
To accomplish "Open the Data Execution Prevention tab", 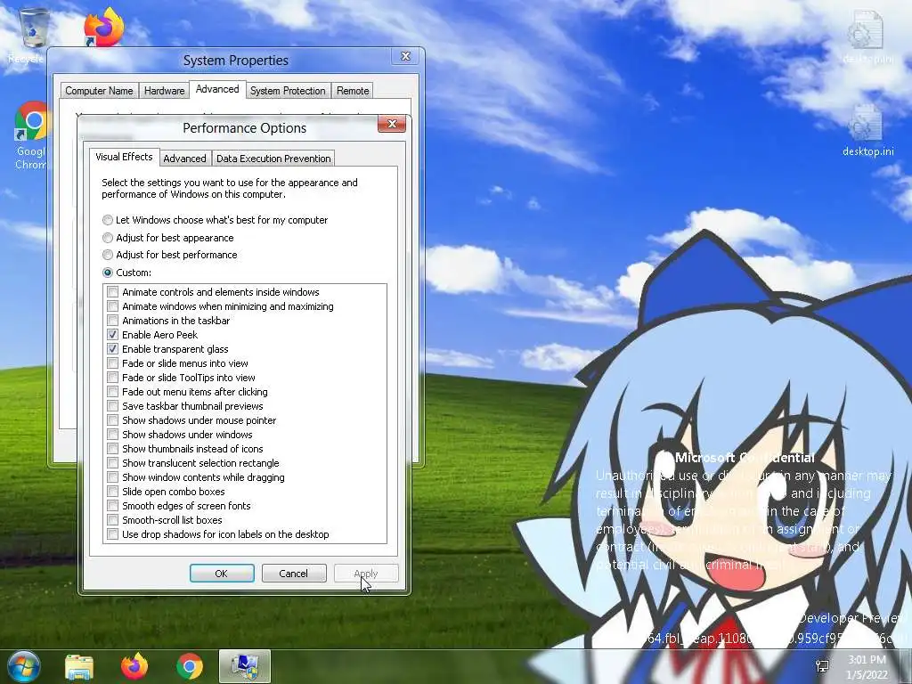I will [273, 159].
